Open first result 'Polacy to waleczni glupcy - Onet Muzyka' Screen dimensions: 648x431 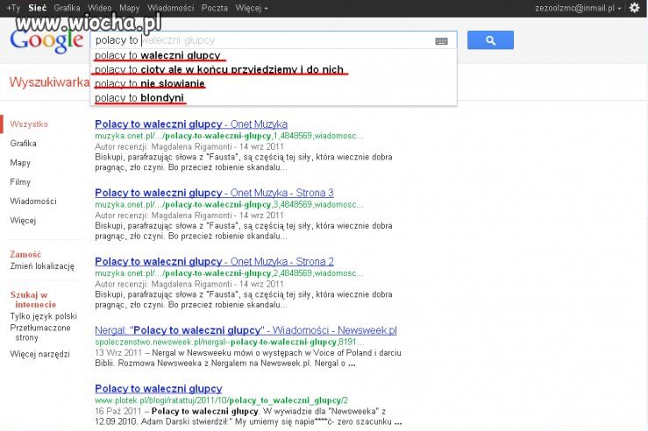tap(191, 124)
